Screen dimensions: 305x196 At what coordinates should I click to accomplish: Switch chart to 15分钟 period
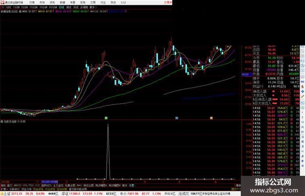34,7
